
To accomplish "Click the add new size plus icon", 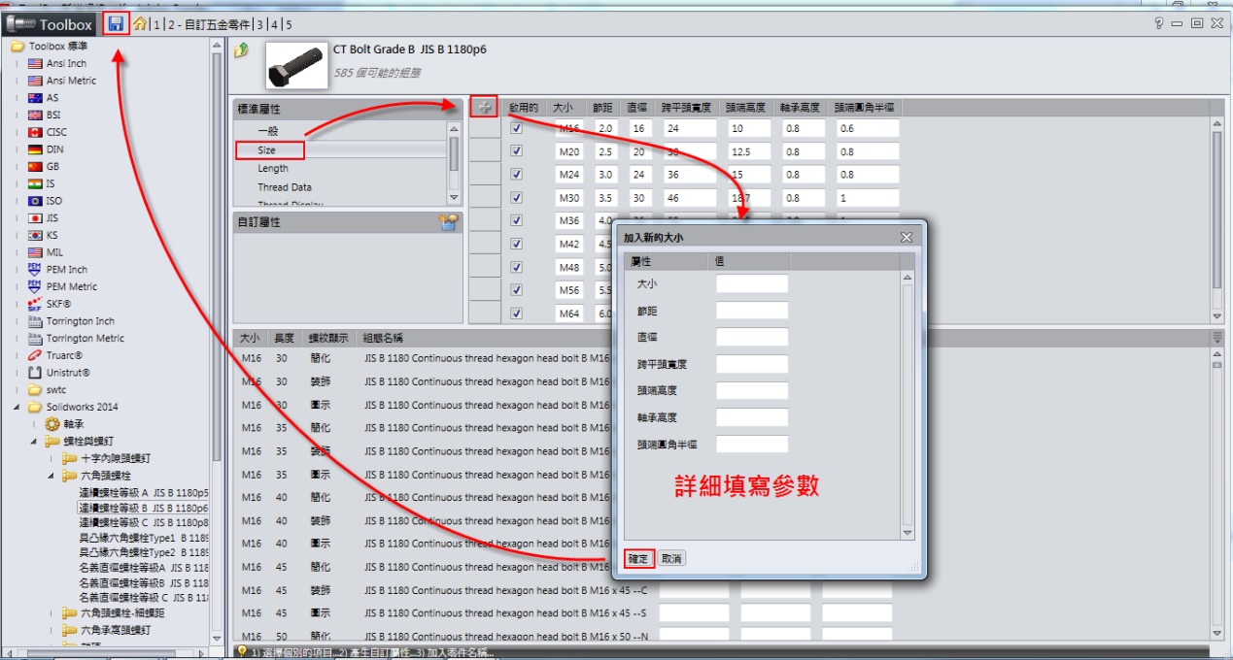I will point(484,108).
